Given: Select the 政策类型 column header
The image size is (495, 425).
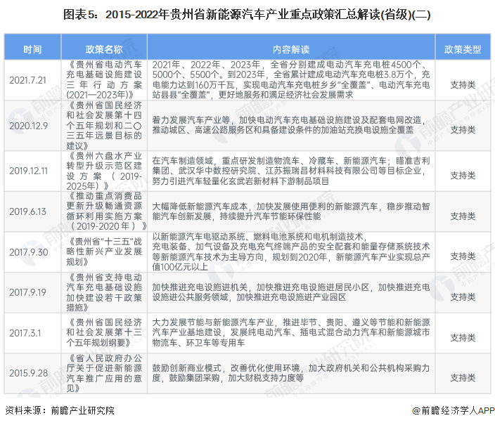Looking at the screenshot, I should point(463,50).
